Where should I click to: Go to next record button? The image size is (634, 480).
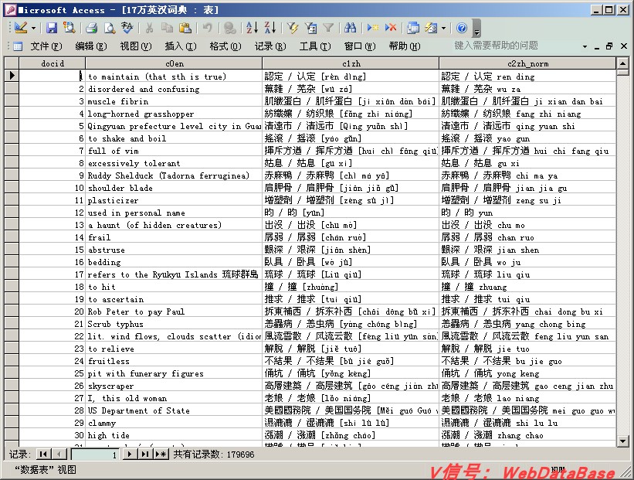coord(130,454)
